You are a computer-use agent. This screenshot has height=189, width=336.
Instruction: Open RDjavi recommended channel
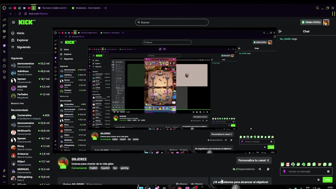click(x=30, y=163)
